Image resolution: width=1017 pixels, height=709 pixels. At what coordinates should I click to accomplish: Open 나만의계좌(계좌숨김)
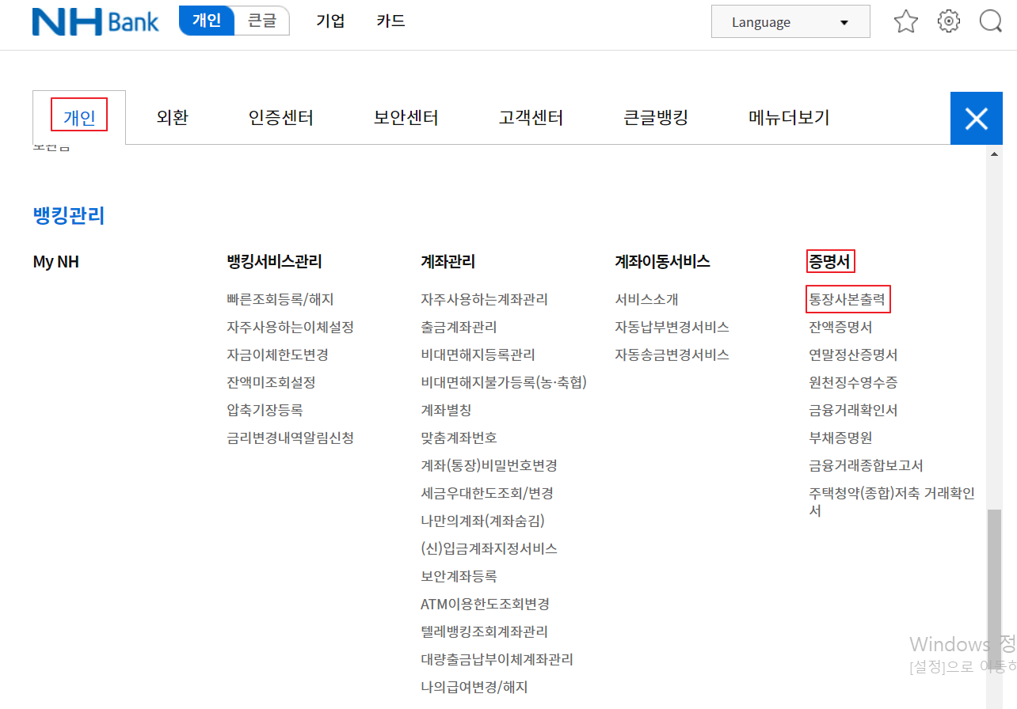[x=482, y=521]
